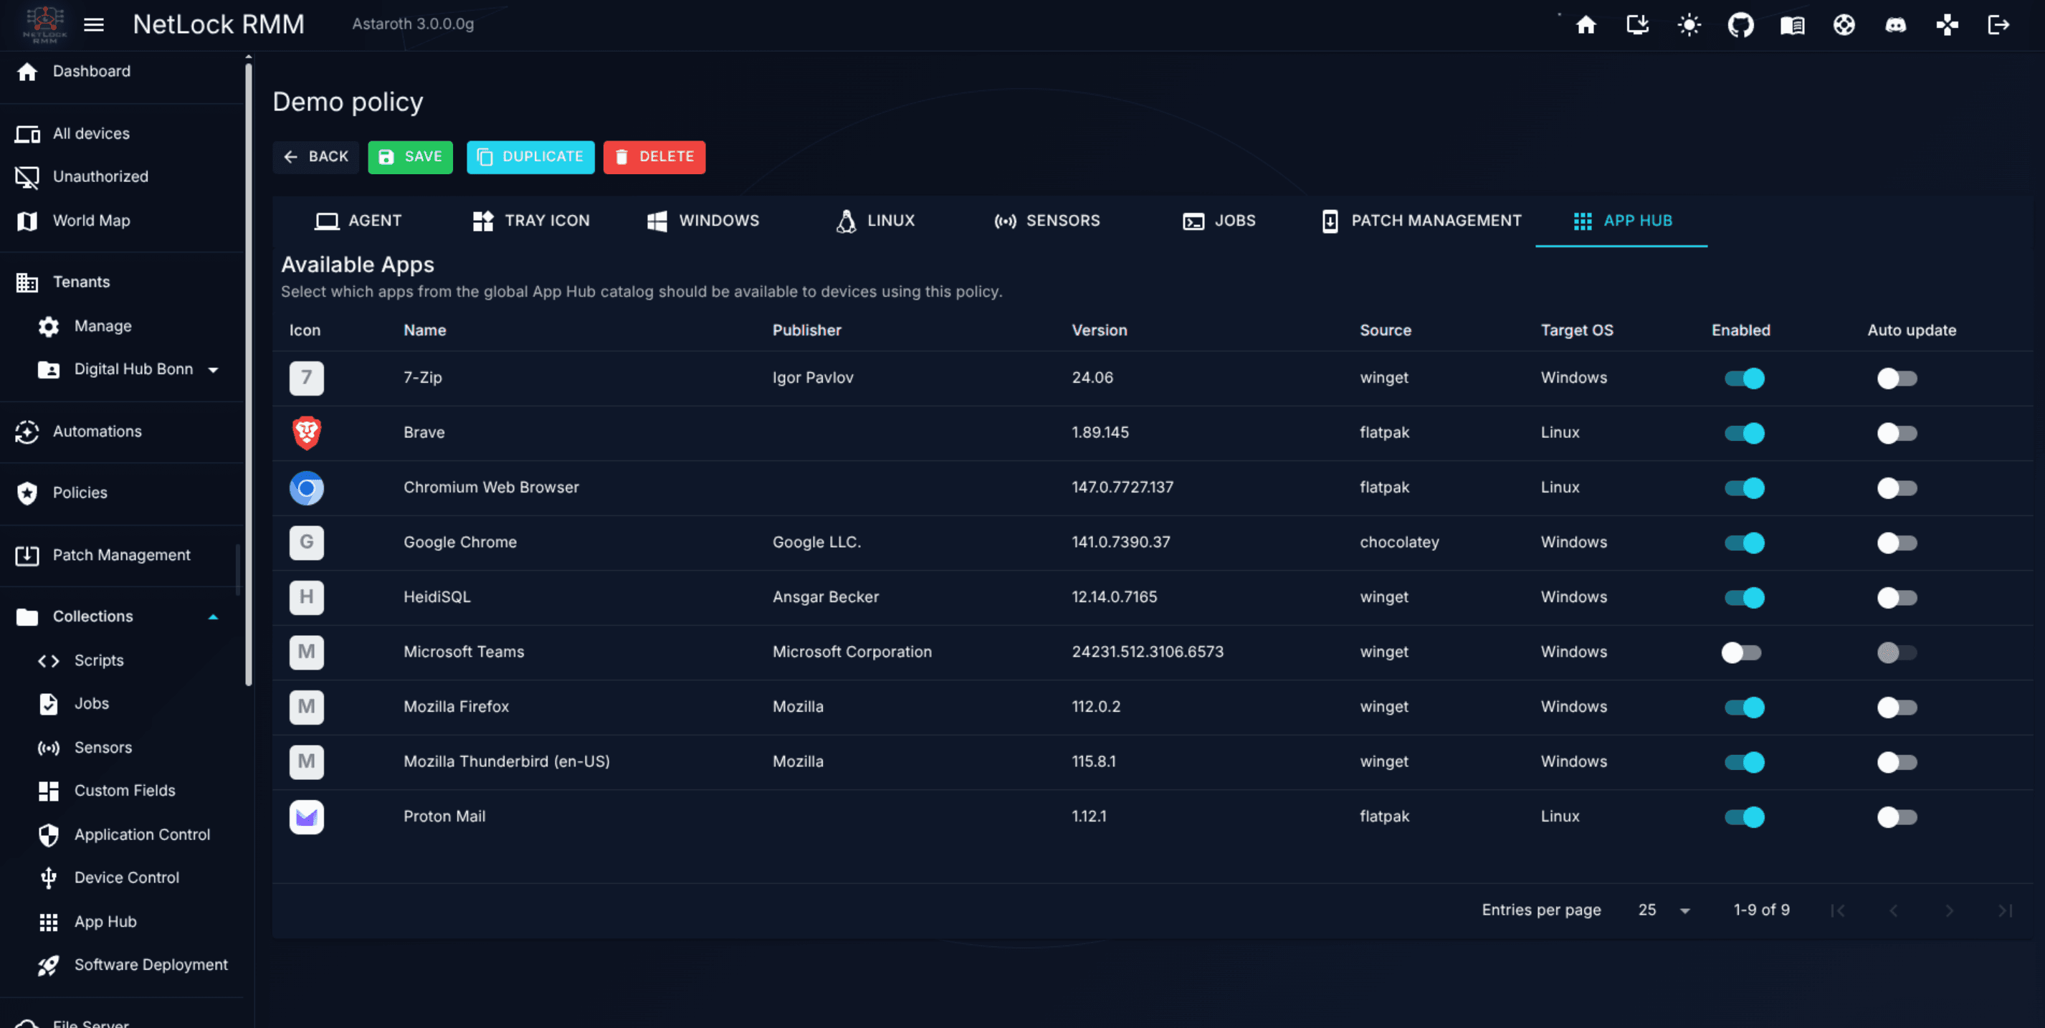Open the Discord icon link

coord(1895,25)
